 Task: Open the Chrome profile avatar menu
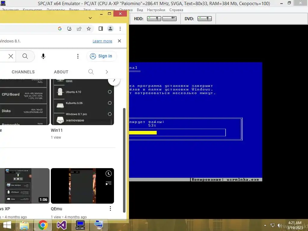[x=110, y=29]
